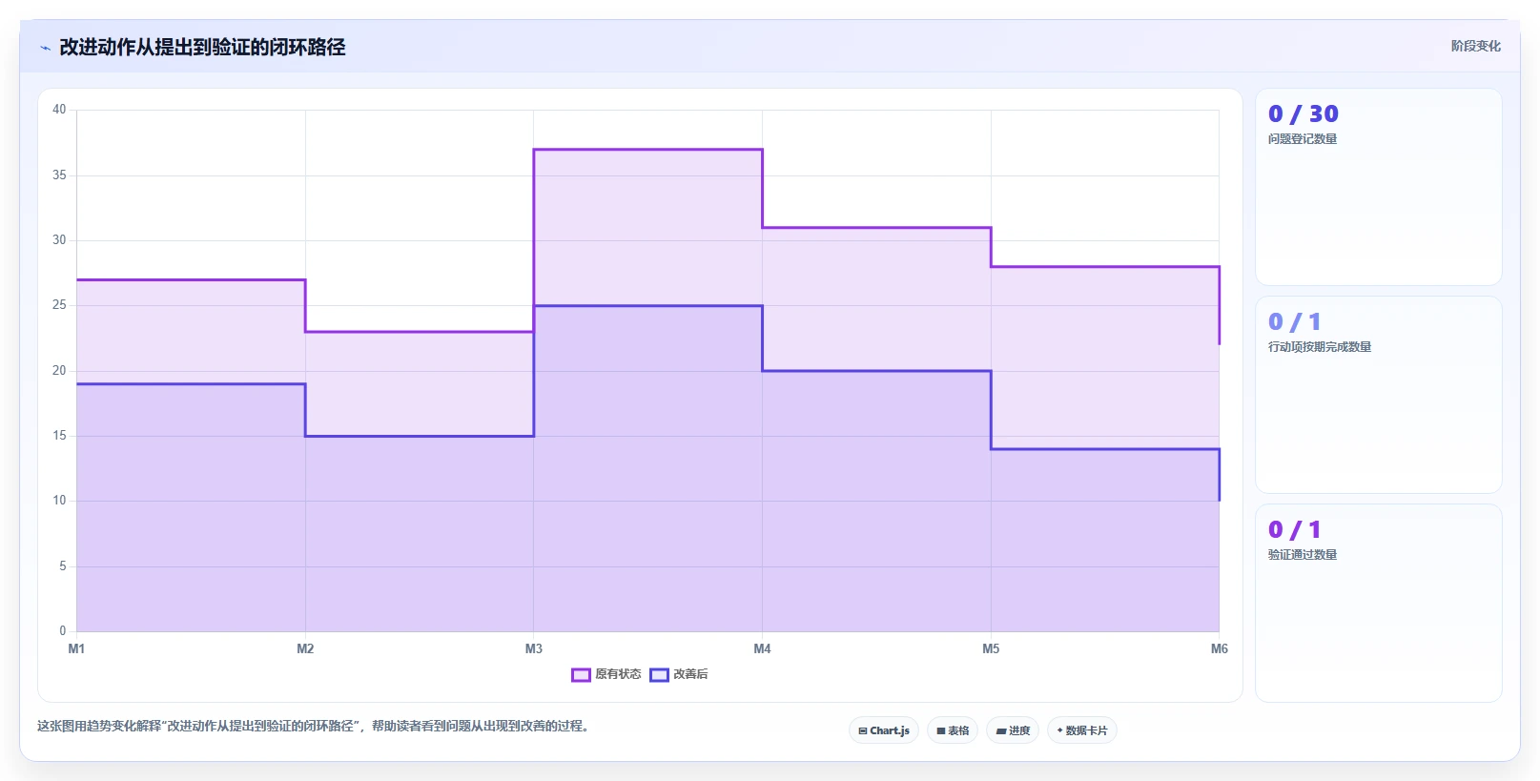Click the M1 x-axis label
The width and height of the screenshot is (1540, 781).
click(76, 648)
